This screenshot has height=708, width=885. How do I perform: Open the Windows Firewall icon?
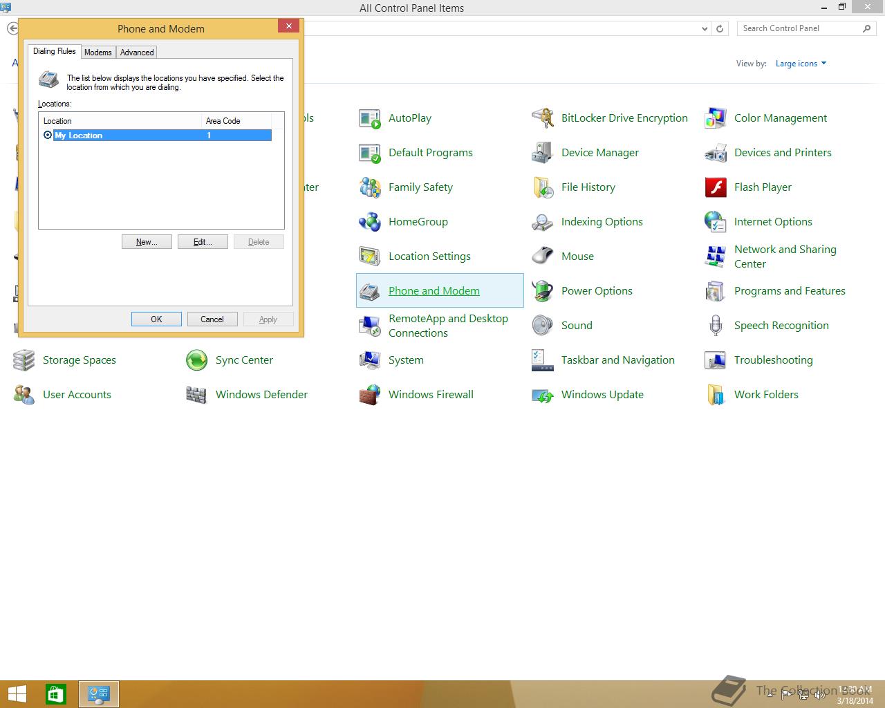pos(370,395)
